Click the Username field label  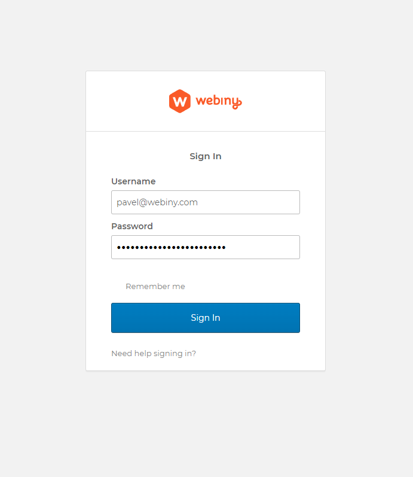tap(133, 181)
